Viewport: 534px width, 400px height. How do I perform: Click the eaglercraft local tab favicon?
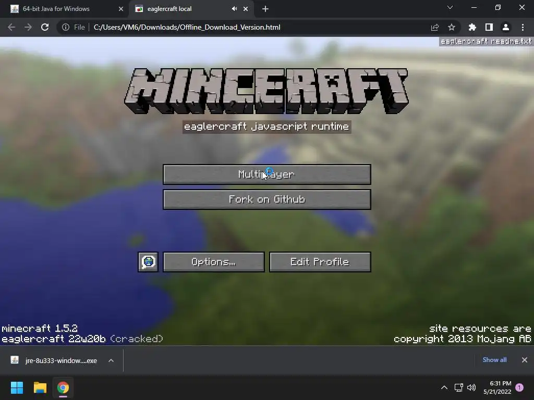point(139,9)
